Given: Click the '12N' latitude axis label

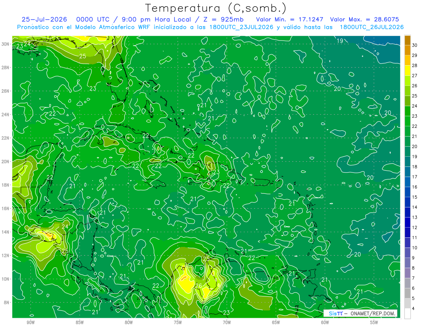Looking at the screenshot, I should (6, 255).
